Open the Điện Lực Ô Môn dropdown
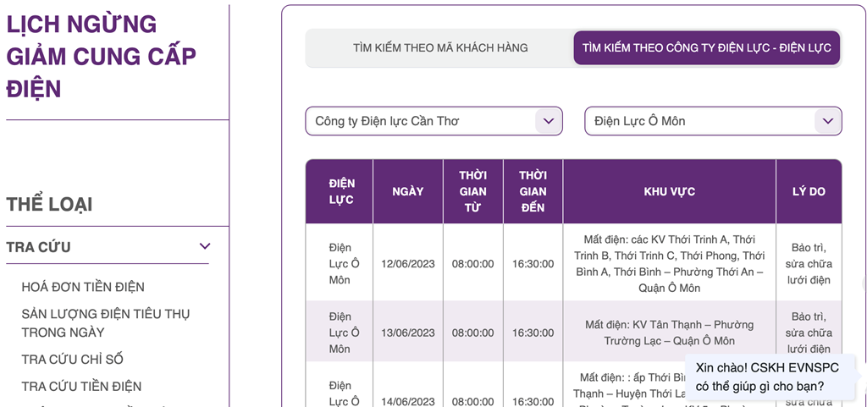The image size is (867, 407). point(713,121)
